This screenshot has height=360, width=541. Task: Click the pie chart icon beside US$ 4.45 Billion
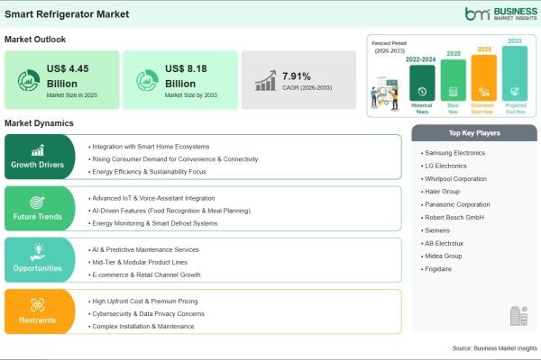(x=29, y=80)
